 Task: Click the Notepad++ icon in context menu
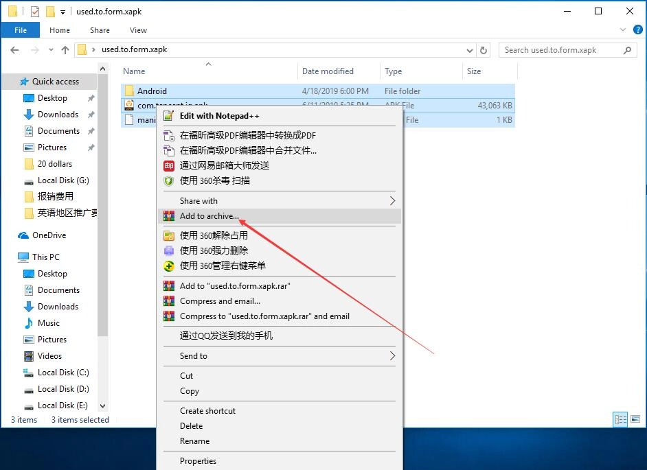(169, 116)
